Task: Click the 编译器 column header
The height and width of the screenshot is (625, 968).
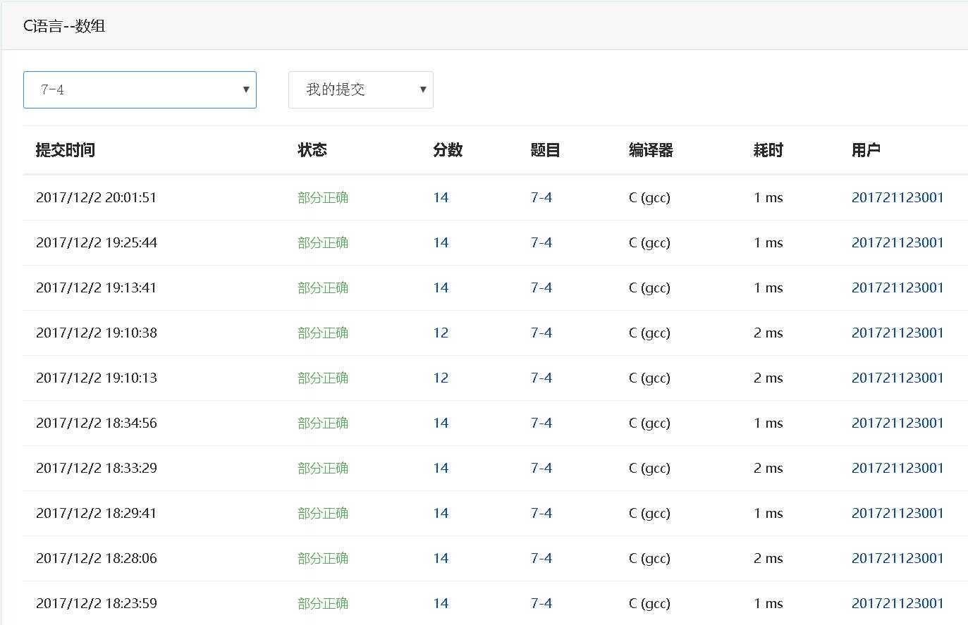Action: (x=651, y=150)
